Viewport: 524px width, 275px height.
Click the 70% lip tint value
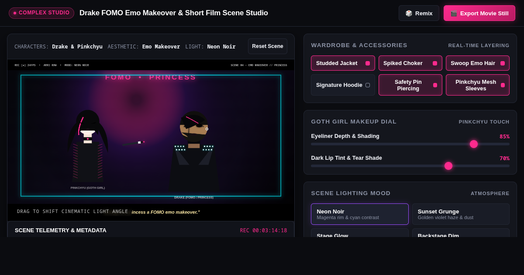click(x=504, y=158)
